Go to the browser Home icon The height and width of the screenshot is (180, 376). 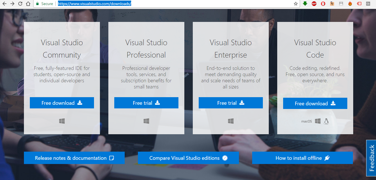(x=28, y=4)
